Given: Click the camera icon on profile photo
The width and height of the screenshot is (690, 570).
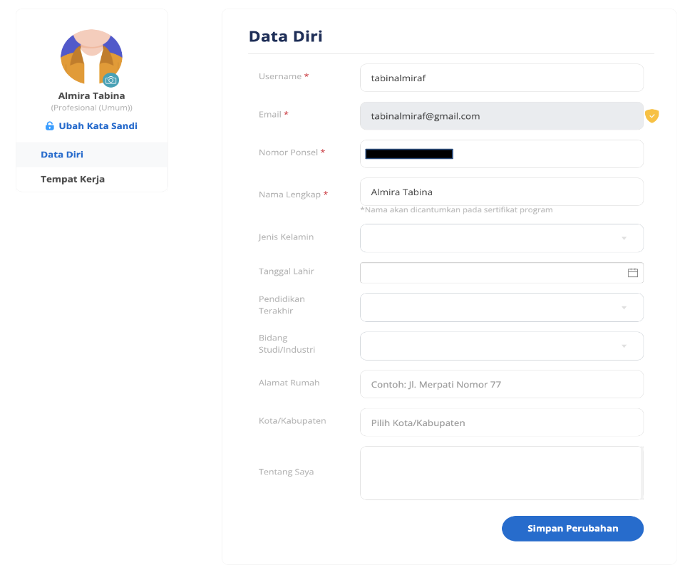Looking at the screenshot, I should 111,80.
